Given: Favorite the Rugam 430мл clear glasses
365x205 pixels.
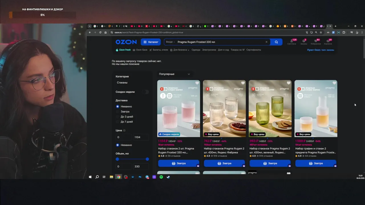Looking at the screenshot, I should point(243,83).
